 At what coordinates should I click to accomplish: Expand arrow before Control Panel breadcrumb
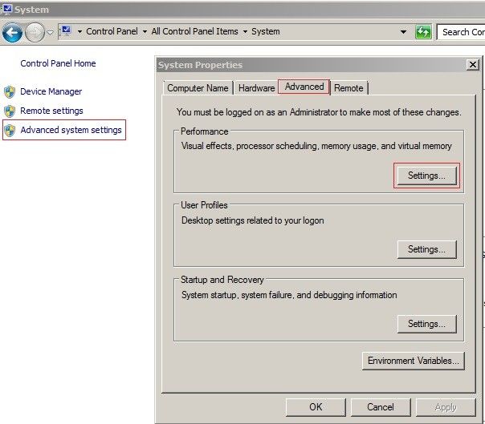coord(79,31)
